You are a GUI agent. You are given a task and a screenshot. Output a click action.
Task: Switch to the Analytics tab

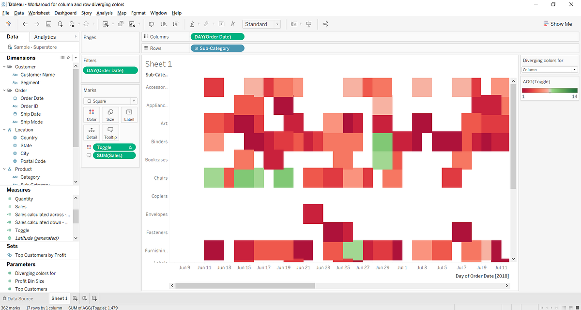tap(45, 36)
